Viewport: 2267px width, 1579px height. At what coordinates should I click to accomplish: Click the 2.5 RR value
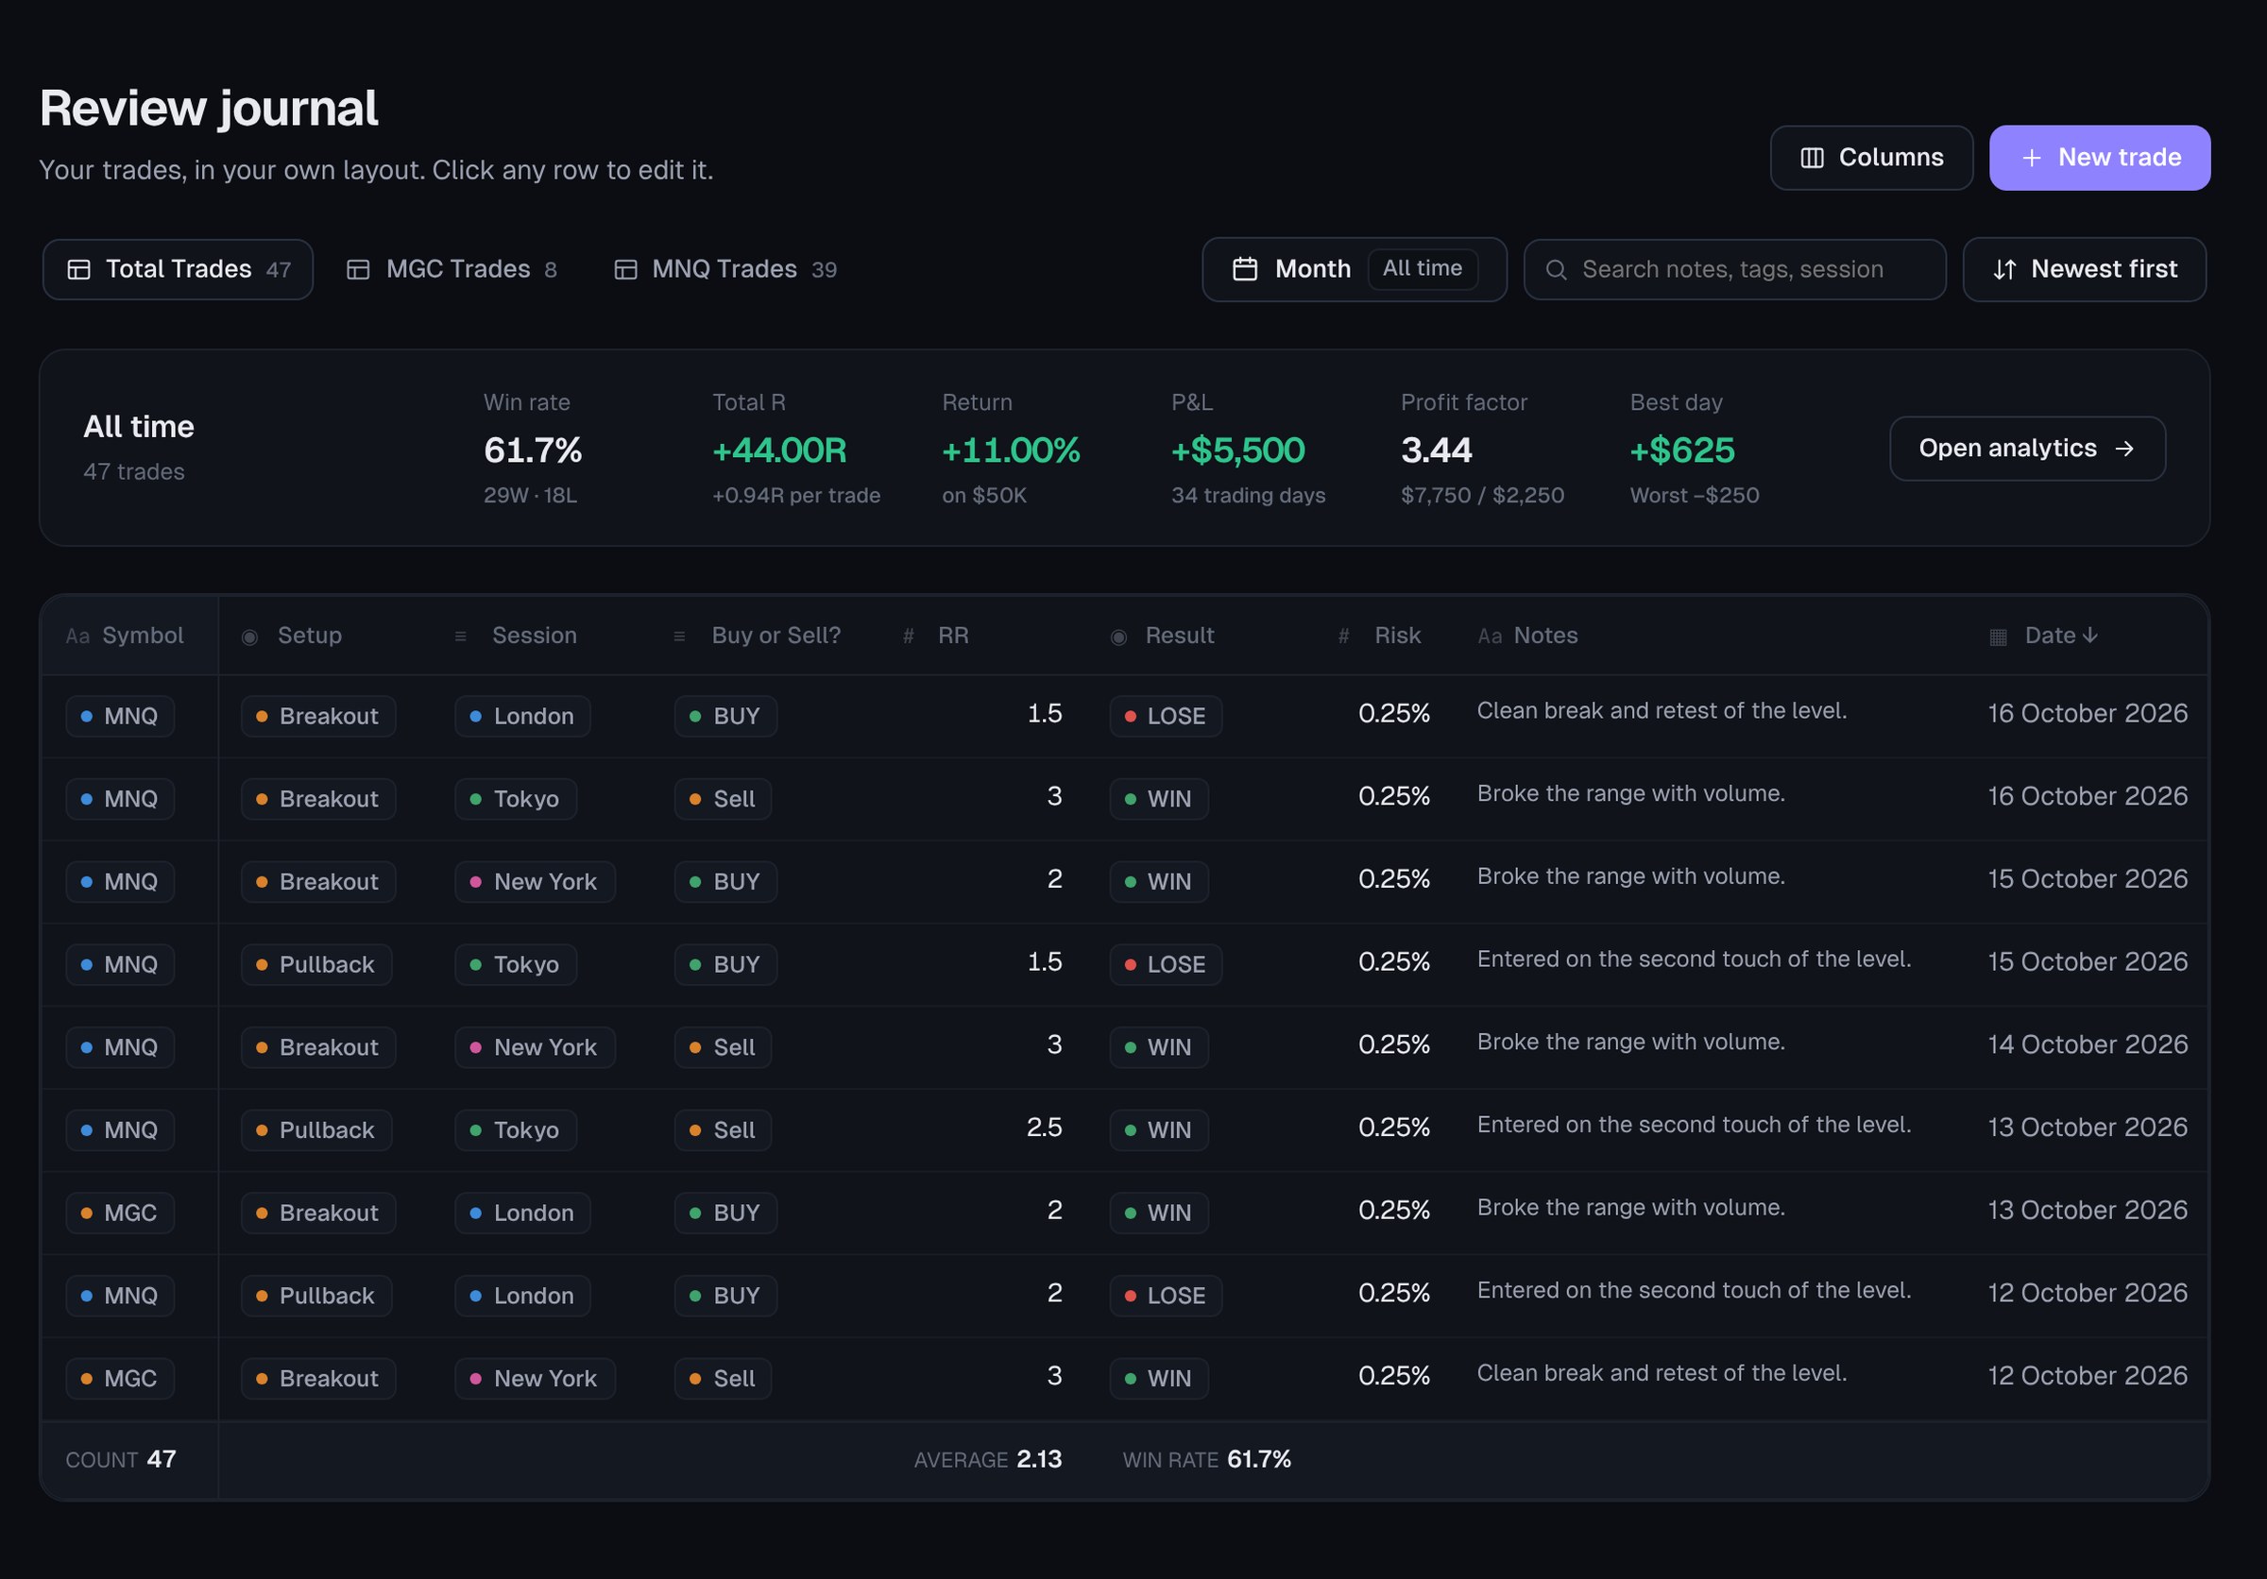[x=1044, y=1127]
